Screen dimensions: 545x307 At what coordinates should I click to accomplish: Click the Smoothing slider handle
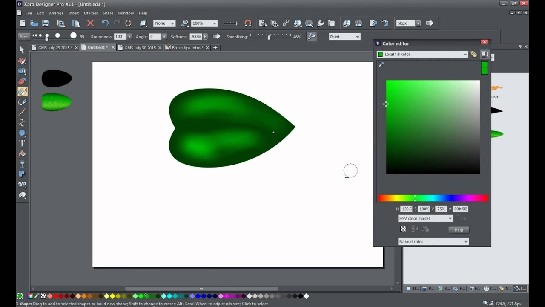[269, 37]
